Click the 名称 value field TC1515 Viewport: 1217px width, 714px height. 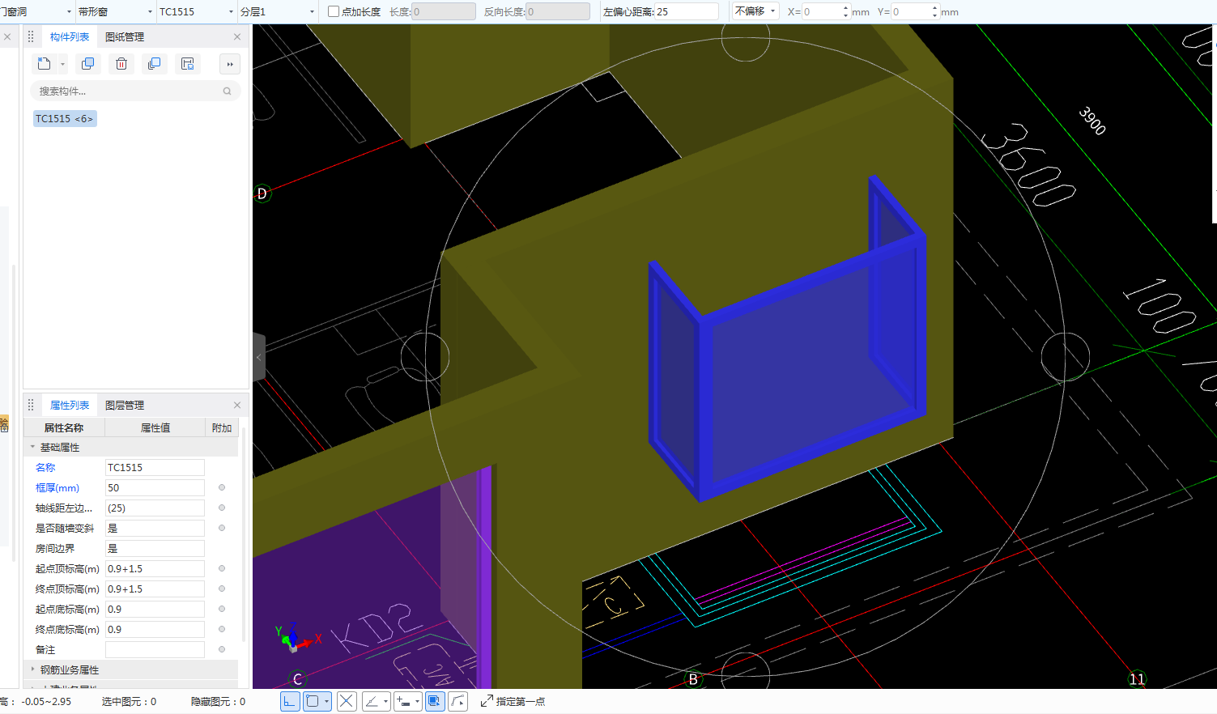[155, 468]
